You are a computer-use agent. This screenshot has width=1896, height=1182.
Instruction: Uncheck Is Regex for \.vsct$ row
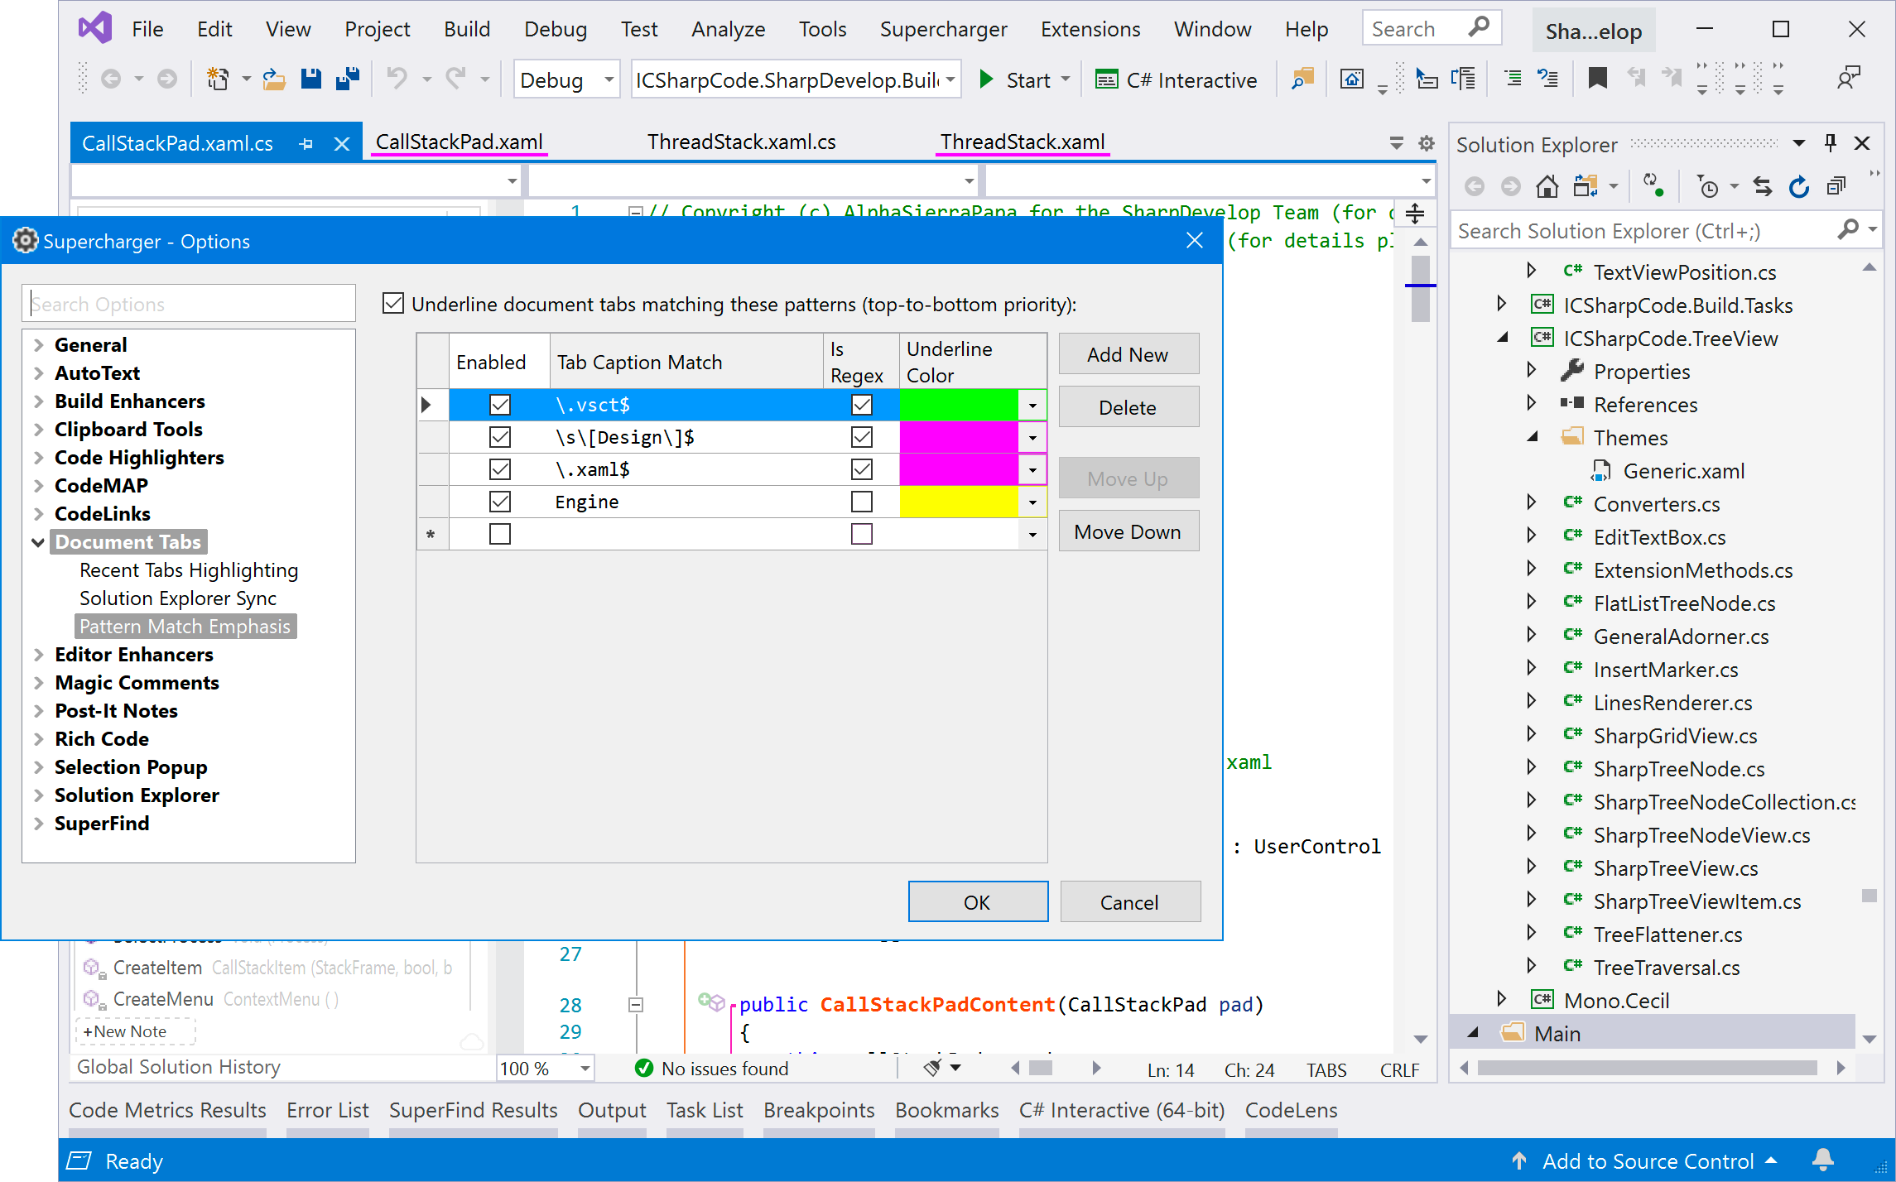click(862, 405)
